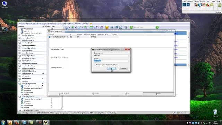Cancel the password dialog with Отмена
The width and height of the screenshot is (222, 125).
tap(123, 69)
